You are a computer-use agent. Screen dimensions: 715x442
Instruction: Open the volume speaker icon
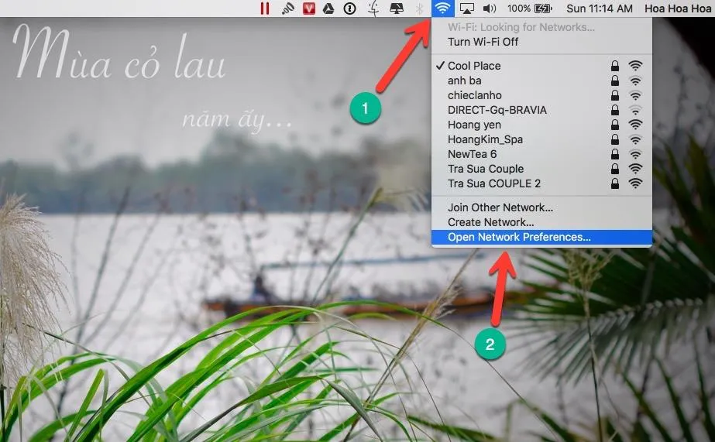(490, 9)
